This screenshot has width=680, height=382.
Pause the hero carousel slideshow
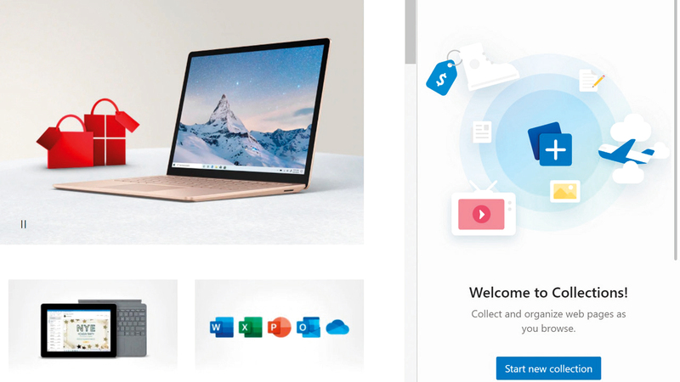[x=24, y=224]
